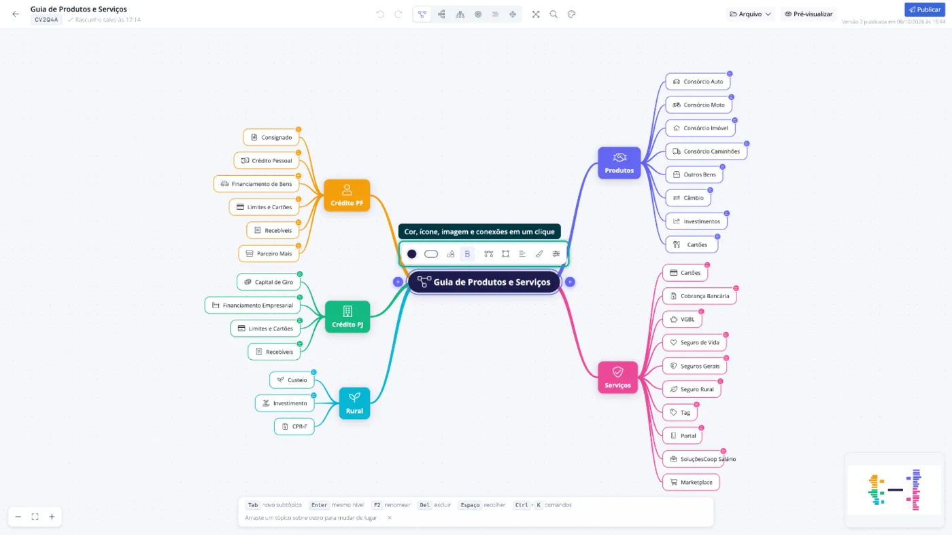Collapse the Crédito Pessoal topic dot
952x535 pixels.
(x=299, y=153)
